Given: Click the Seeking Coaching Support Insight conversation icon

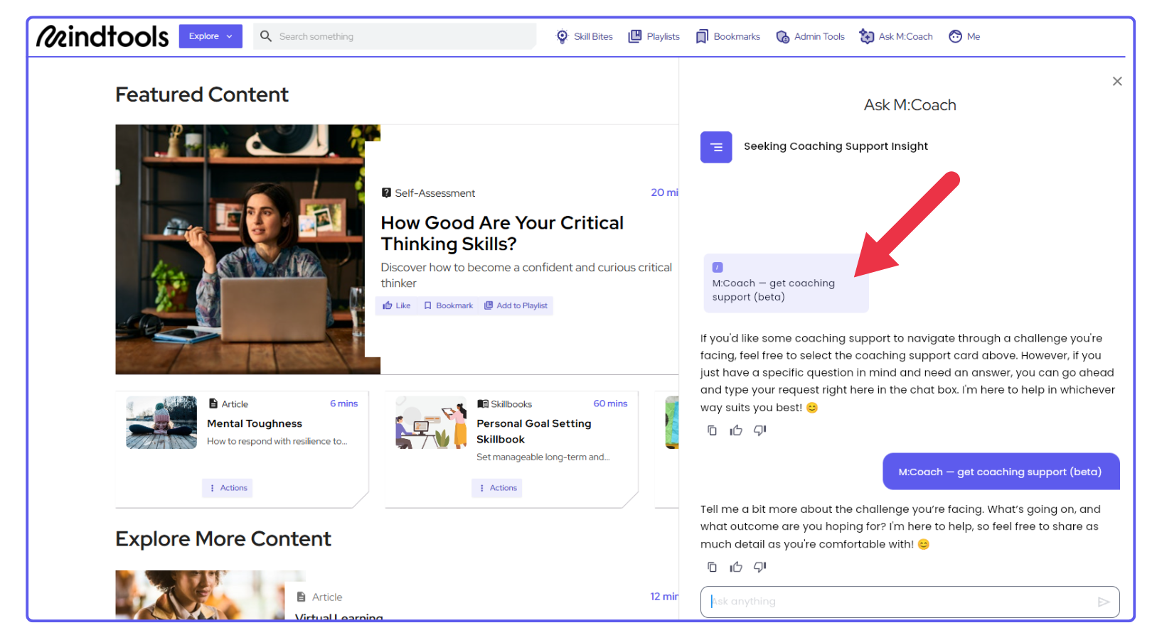Looking at the screenshot, I should (x=716, y=147).
